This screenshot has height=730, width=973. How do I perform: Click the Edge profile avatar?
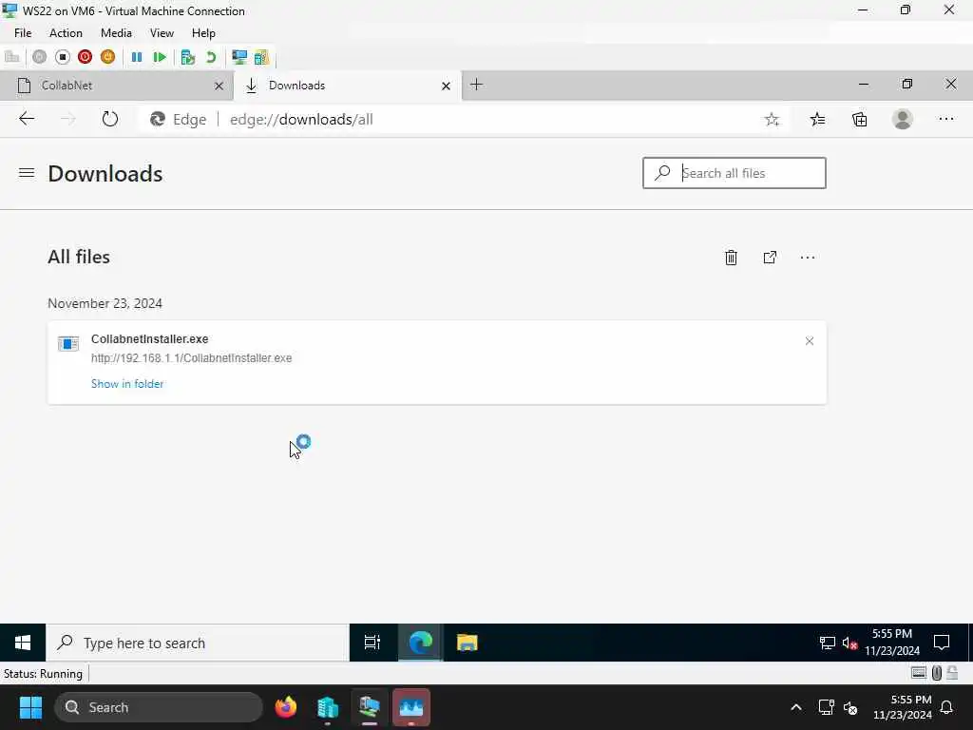click(x=903, y=119)
